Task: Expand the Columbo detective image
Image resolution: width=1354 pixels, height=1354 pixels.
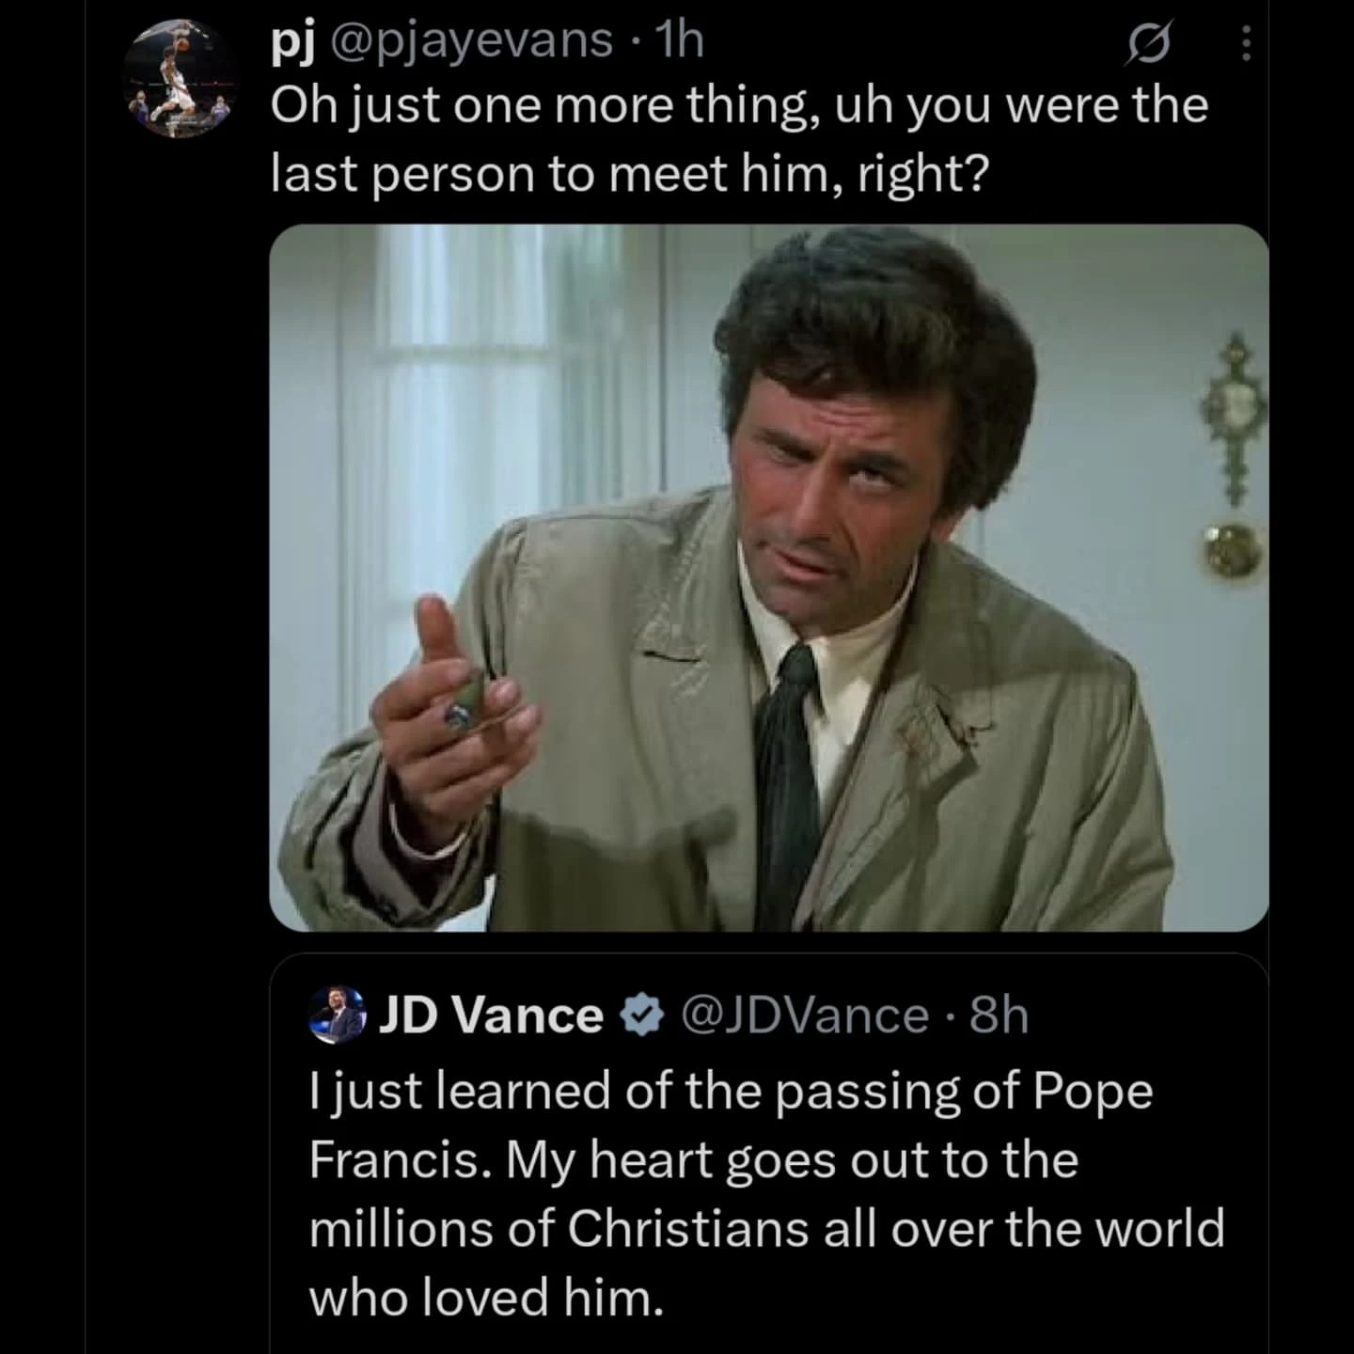Action: (x=768, y=577)
